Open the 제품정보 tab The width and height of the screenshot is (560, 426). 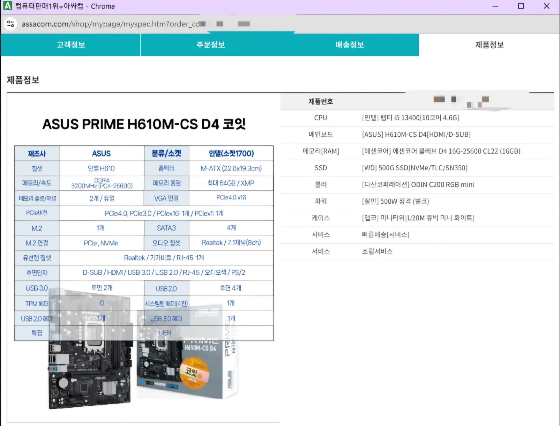[x=489, y=45]
